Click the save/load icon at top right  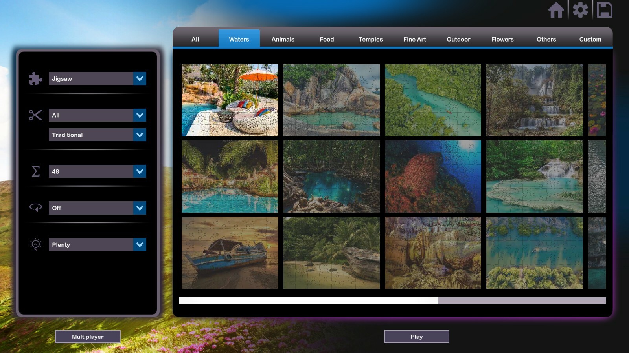tap(605, 10)
